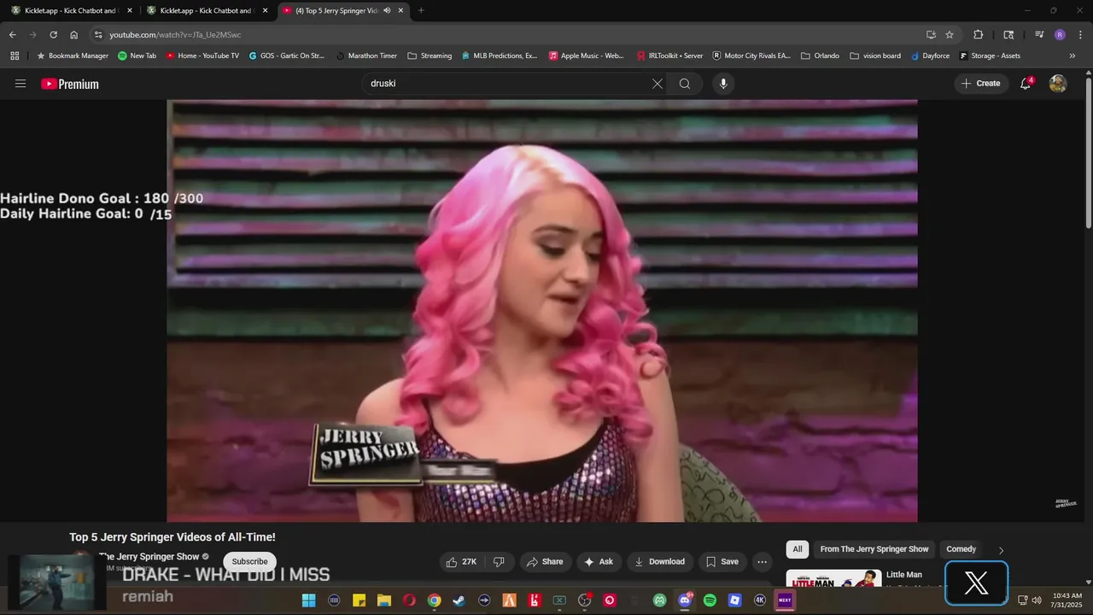The width and height of the screenshot is (1093, 615).
Task: Open YouTube account avatar menu
Action: tap(1058, 84)
